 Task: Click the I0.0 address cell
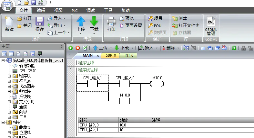[135, 125]
